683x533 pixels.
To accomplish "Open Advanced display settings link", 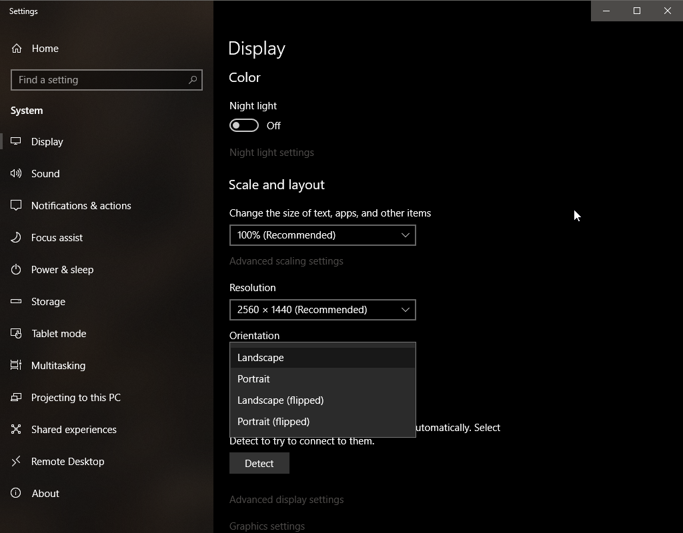I will (x=287, y=500).
